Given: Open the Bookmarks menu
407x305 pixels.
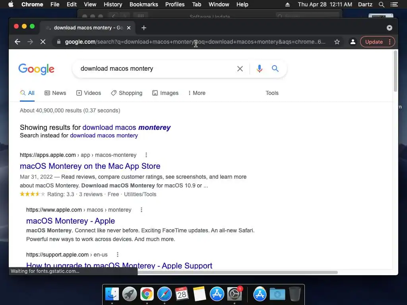Looking at the screenshot, I should click(144, 4).
